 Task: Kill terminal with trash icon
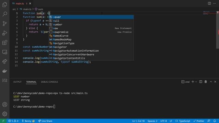pos(206,82)
